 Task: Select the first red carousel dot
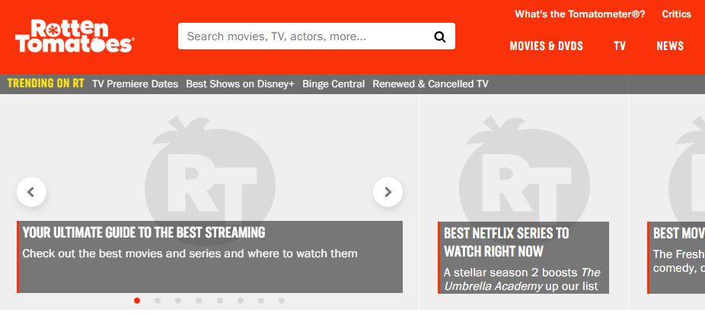(x=137, y=301)
